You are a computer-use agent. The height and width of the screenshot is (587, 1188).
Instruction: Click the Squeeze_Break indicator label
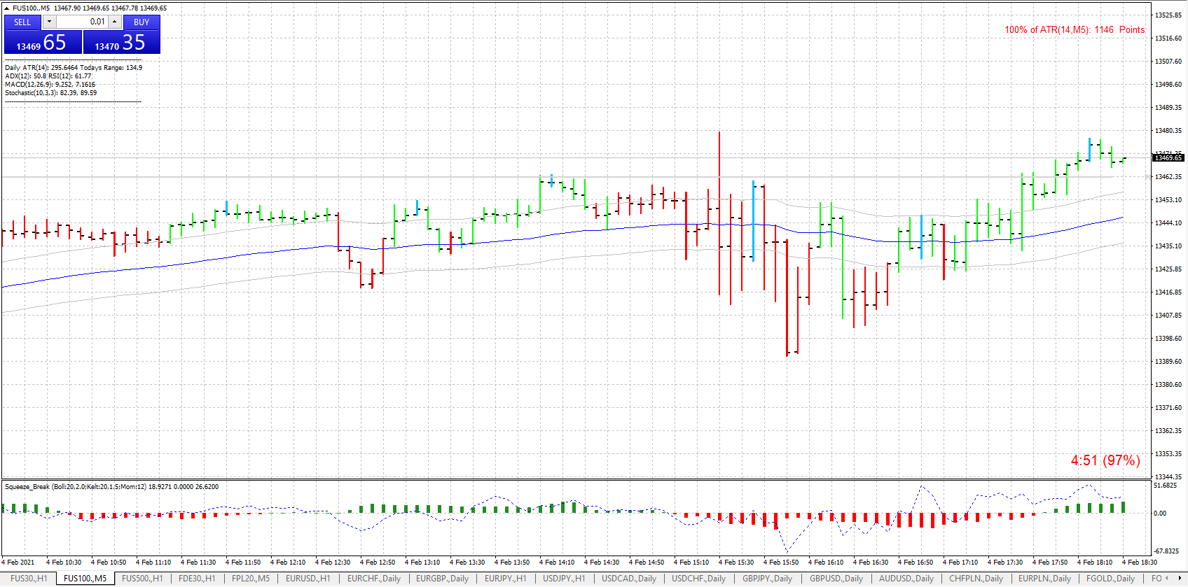[111, 487]
